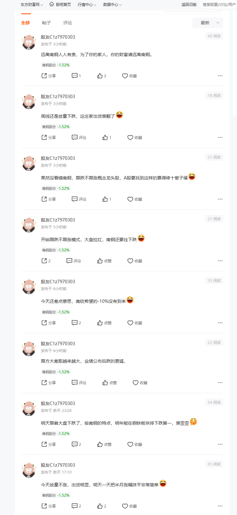Click the more options dots on first post
The height and width of the screenshot is (515, 237).
pyautogui.click(x=220, y=76)
